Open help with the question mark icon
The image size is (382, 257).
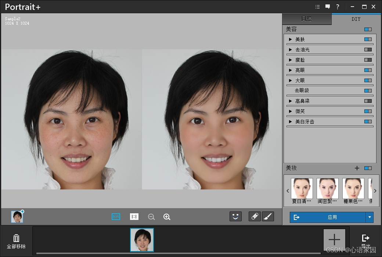pos(338,7)
